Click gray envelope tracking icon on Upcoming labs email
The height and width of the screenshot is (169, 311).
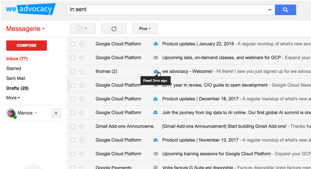[x=156, y=57]
